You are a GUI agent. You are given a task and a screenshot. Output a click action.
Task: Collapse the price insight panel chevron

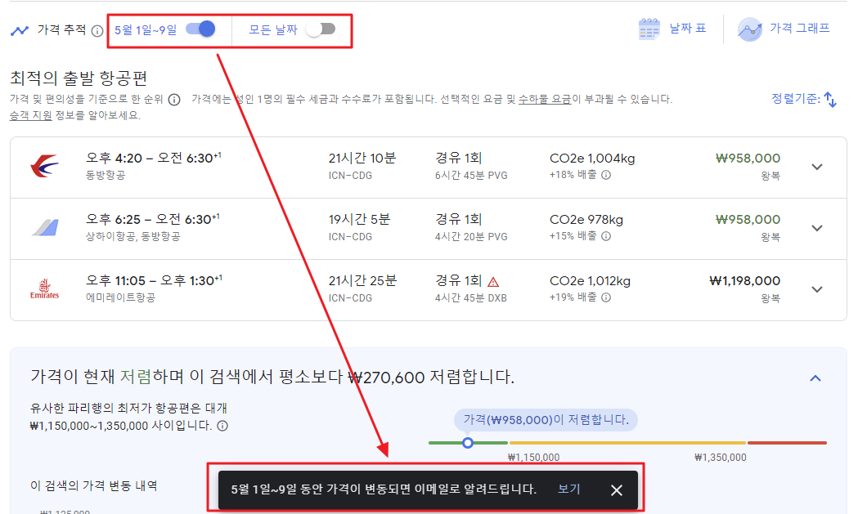[x=815, y=378]
